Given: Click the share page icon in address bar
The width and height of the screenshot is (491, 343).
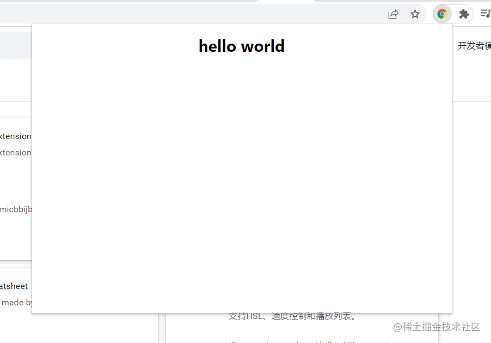Looking at the screenshot, I should pos(393,14).
